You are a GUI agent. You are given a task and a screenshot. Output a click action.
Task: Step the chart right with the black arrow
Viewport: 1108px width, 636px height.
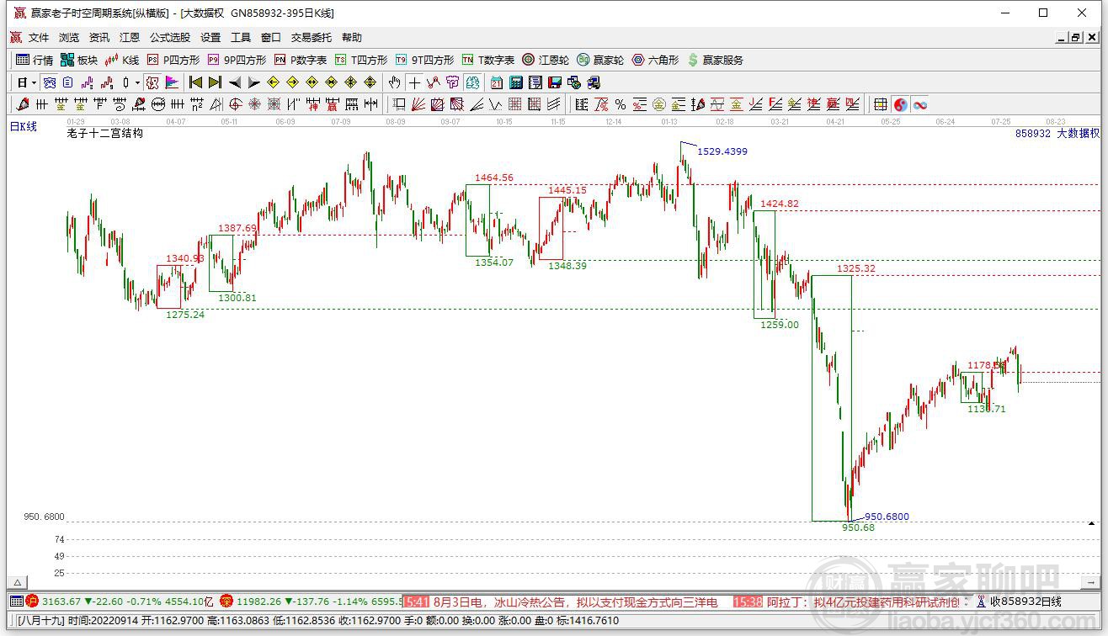(x=253, y=82)
